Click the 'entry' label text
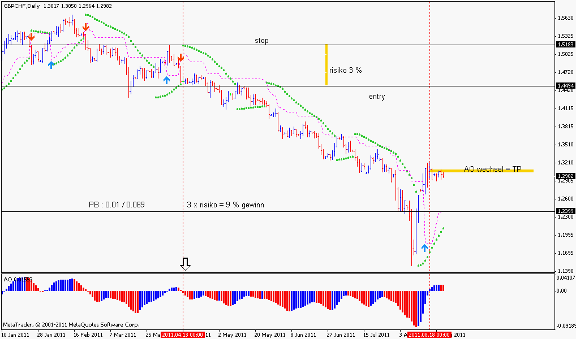Image resolution: width=576 pixels, height=339 pixels. [x=377, y=97]
